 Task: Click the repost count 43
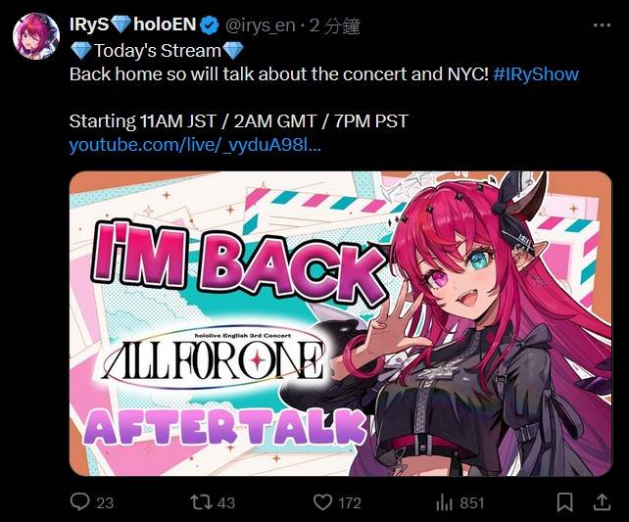[226, 502]
